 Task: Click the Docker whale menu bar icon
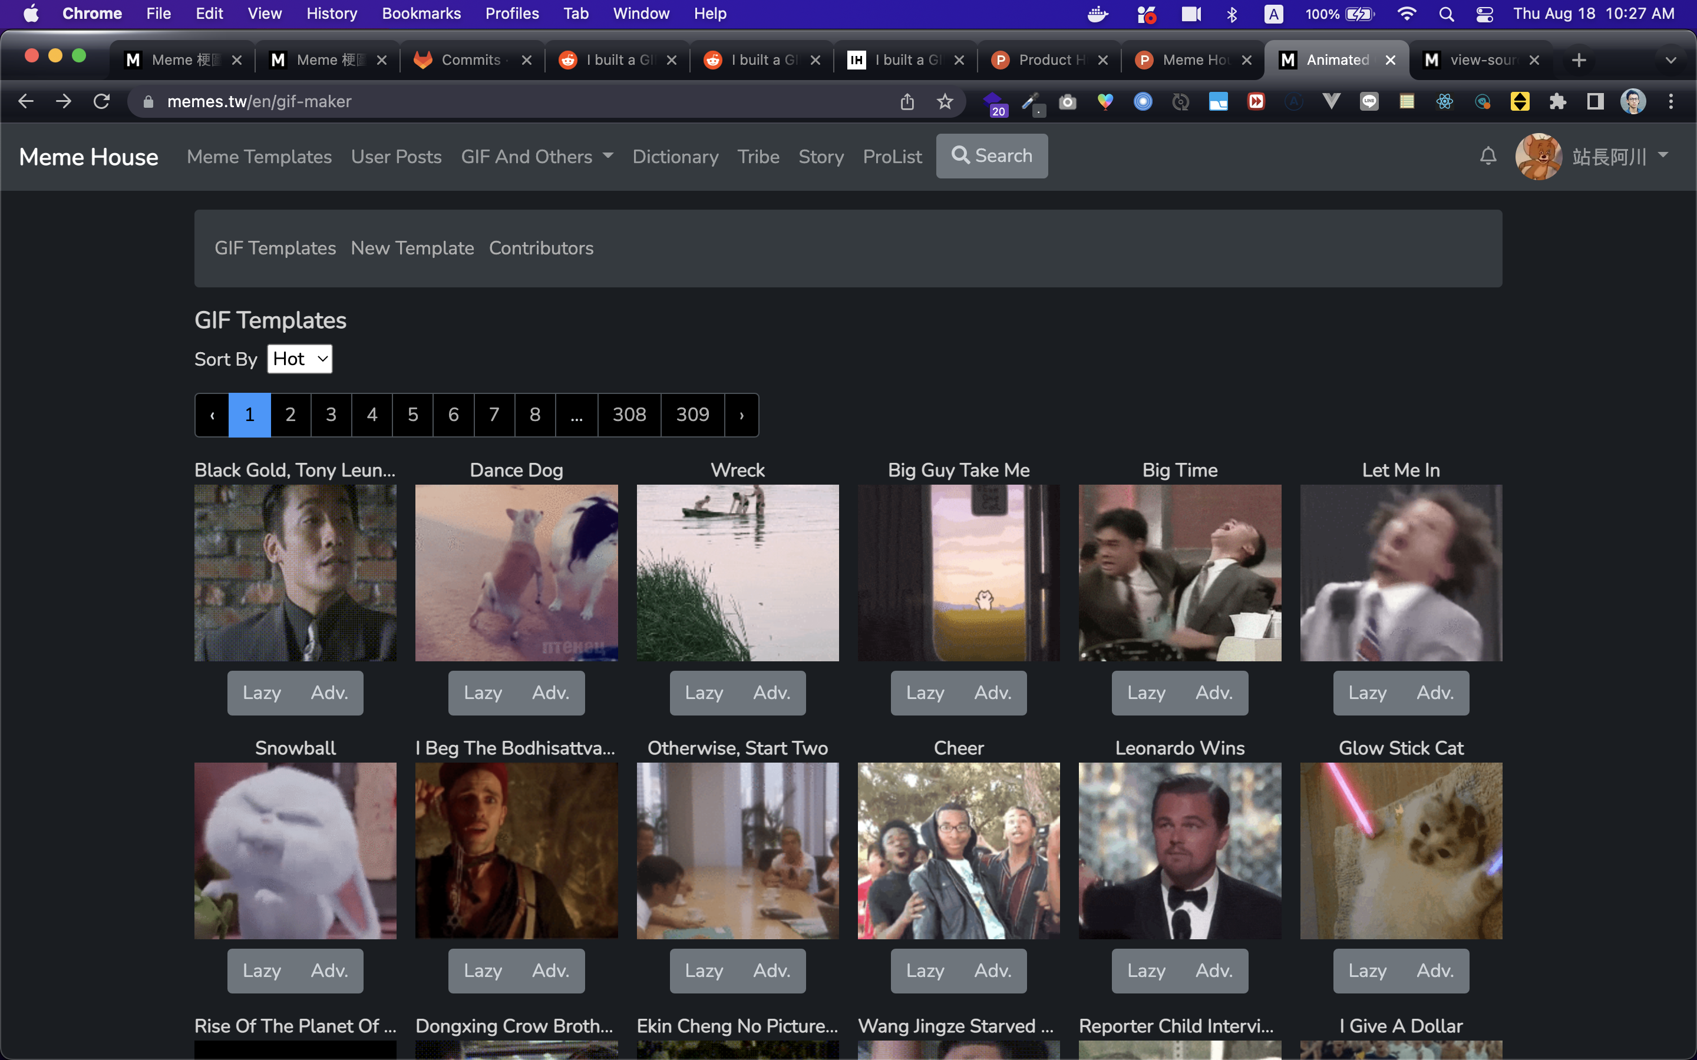[x=1097, y=14]
